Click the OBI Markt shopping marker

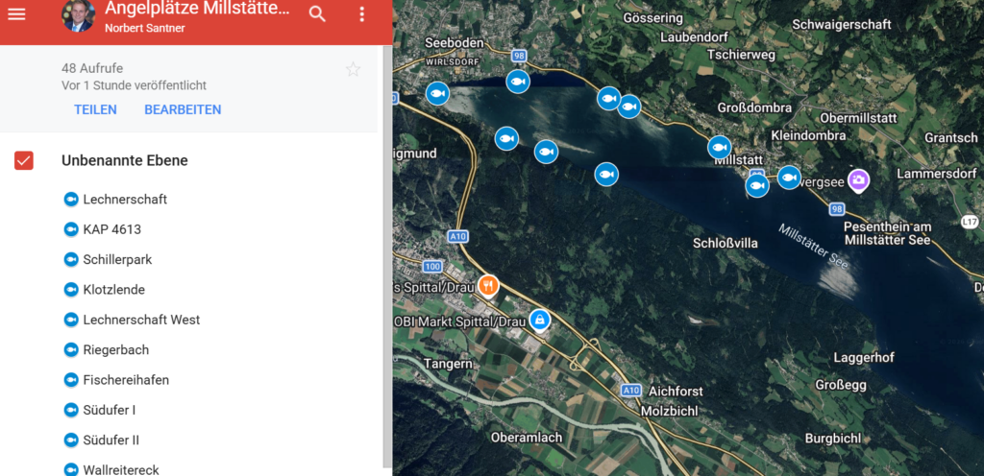point(540,320)
